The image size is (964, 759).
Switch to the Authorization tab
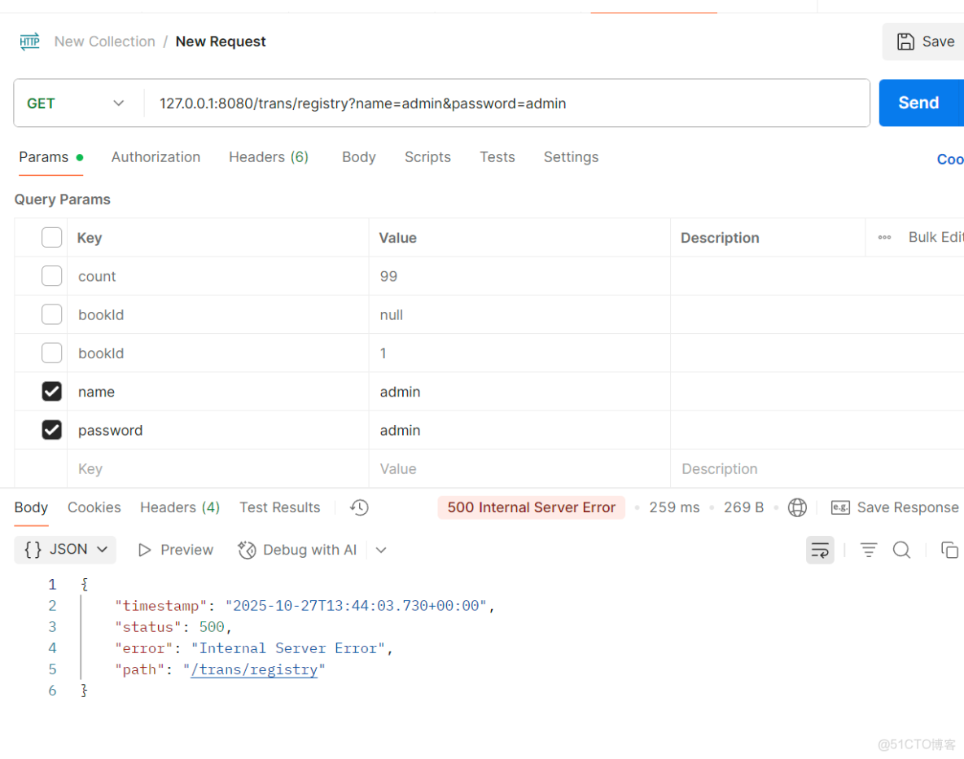tap(156, 157)
